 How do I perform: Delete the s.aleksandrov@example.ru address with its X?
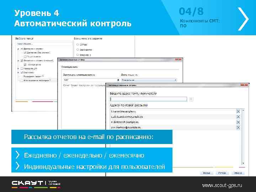(x=238, y=117)
